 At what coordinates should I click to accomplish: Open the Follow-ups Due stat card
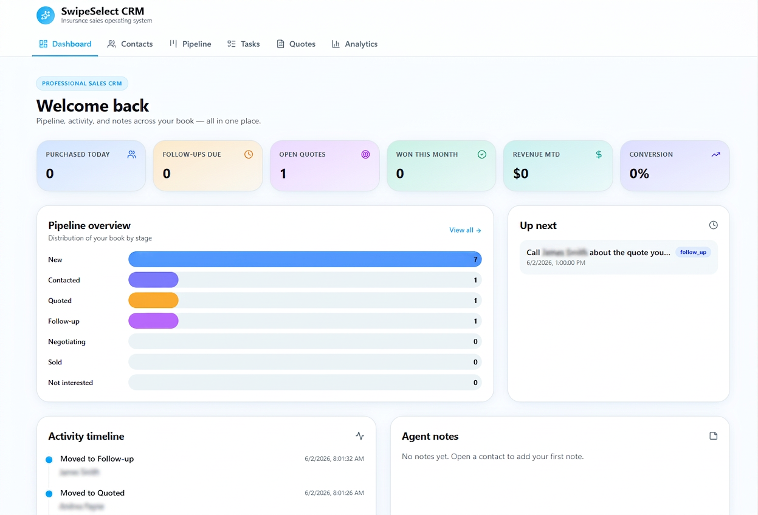(x=208, y=166)
